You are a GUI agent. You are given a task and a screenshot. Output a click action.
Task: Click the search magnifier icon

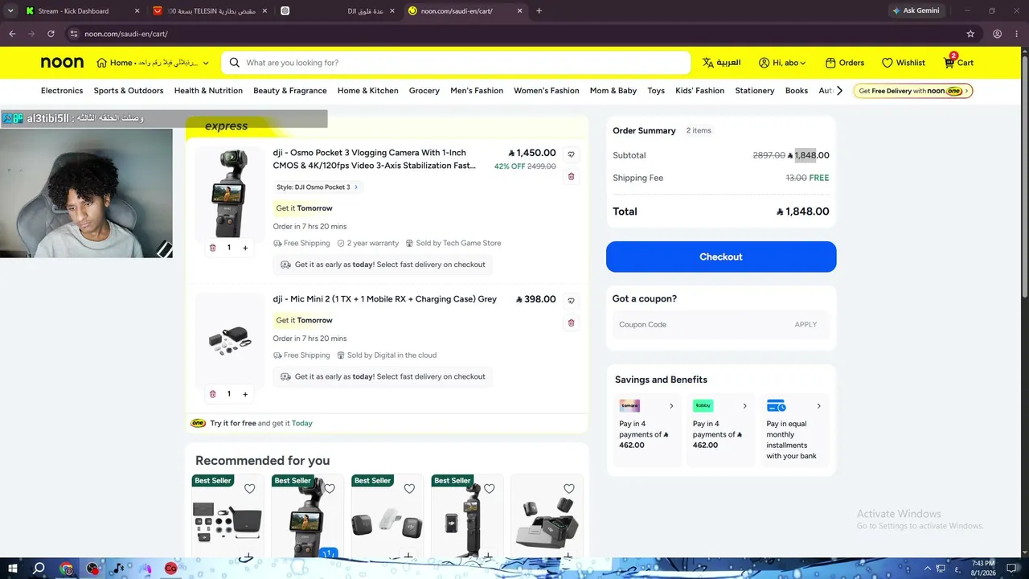(x=234, y=63)
